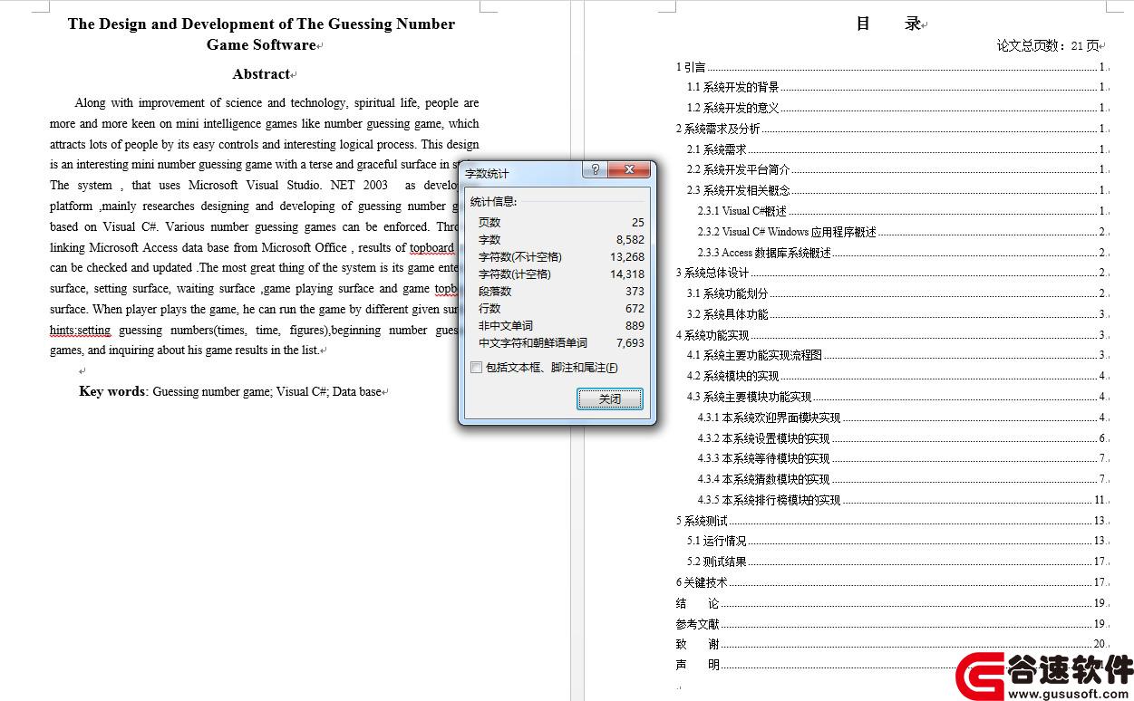Open TOC entry 6 关键技术
This screenshot has height=701, width=1134.
(891, 582)
